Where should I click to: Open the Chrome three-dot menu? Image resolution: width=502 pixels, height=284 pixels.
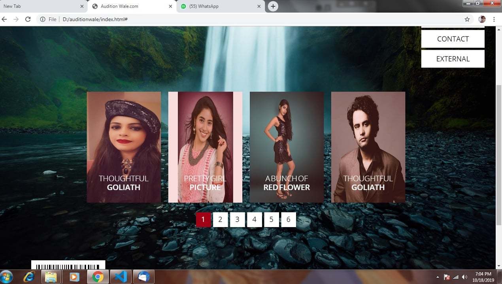494,19
